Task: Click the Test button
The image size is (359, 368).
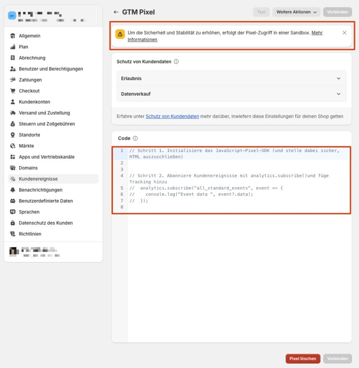Action: 261,12
